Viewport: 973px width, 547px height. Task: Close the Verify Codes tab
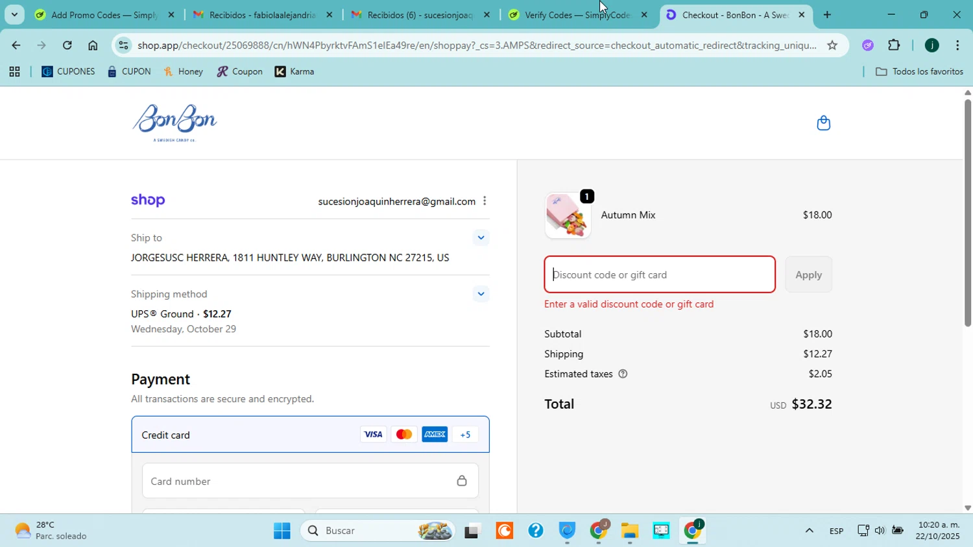point(644,15)
